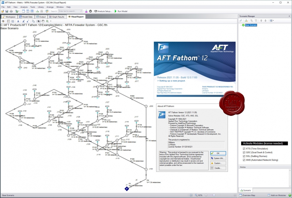Toggle the ANS (Automated Network Sizing) checkbox

[x=244, y=160]
